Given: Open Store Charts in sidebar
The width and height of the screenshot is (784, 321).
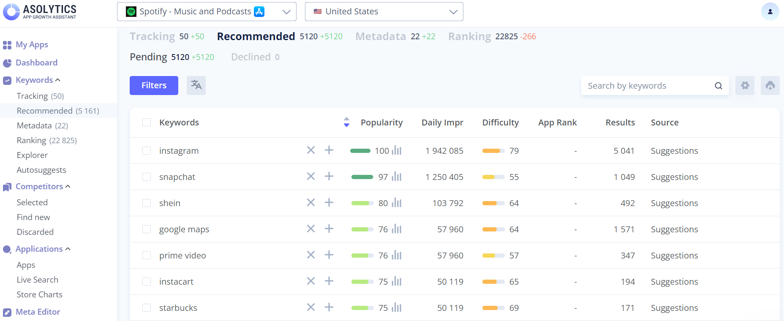Looking at the screenshot, I should tap(40, 294).
